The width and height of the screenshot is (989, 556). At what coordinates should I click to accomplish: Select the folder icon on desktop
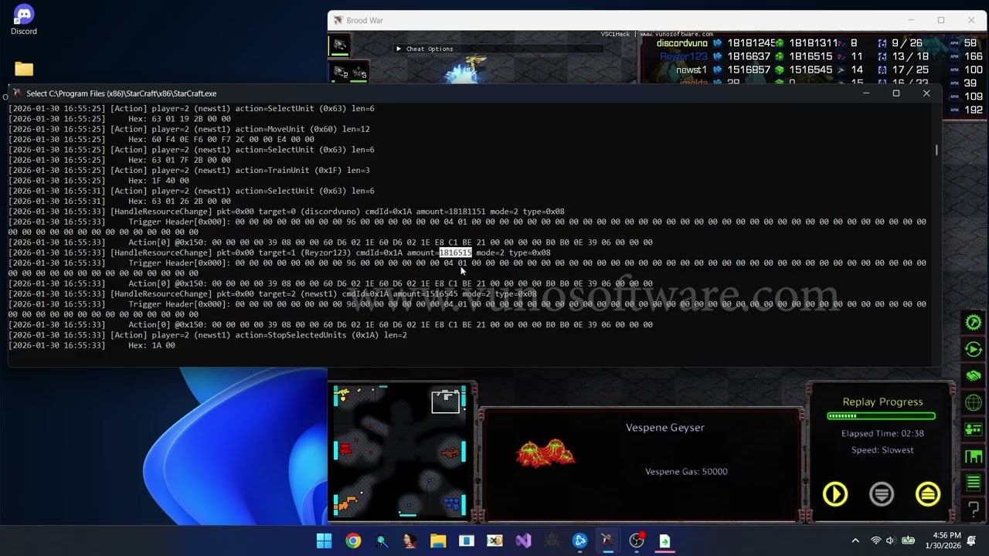[x=24, y=69]
